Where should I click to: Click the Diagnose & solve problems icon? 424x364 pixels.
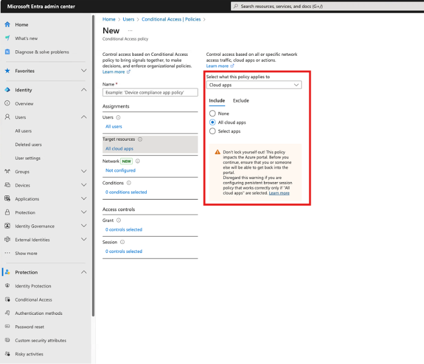pyautogui.click(x=7, y=52)
